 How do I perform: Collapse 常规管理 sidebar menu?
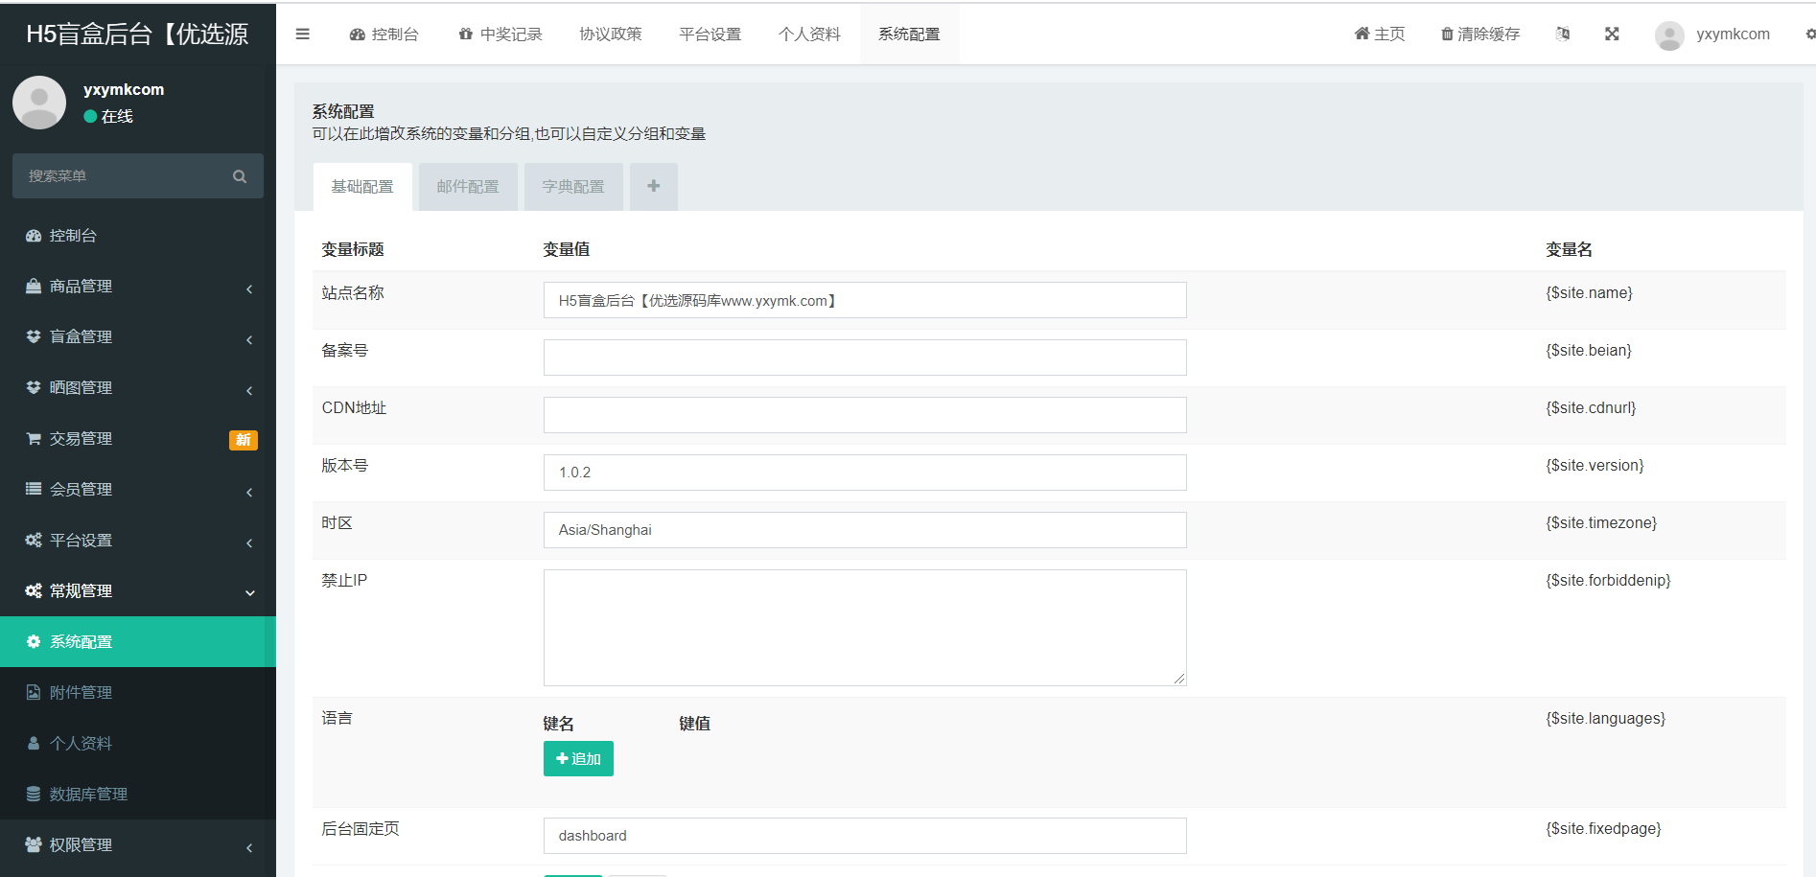(138, 591)
